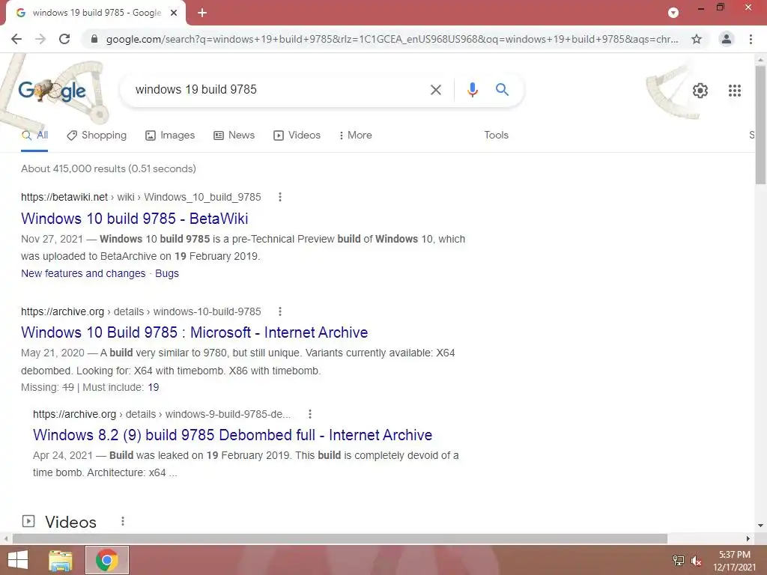The width and height of the screenshot is (767, 575).
Task: Click the dropdown circle in Chrome title bar
Action: click(673, 13)
